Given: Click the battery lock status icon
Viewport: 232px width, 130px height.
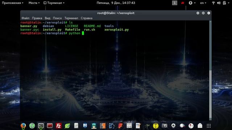Looking at the screenshot, I should (224, 3).
